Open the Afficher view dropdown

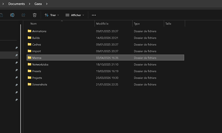click(75, 15)
